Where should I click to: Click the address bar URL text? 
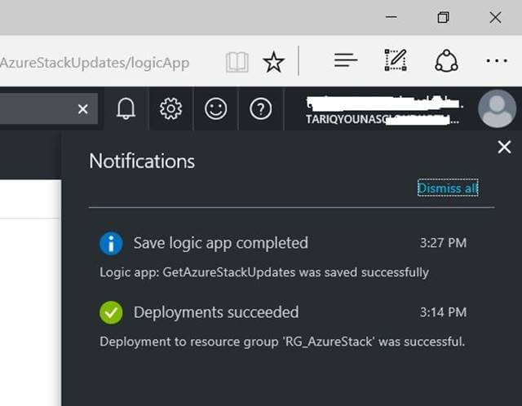point(95,62)
